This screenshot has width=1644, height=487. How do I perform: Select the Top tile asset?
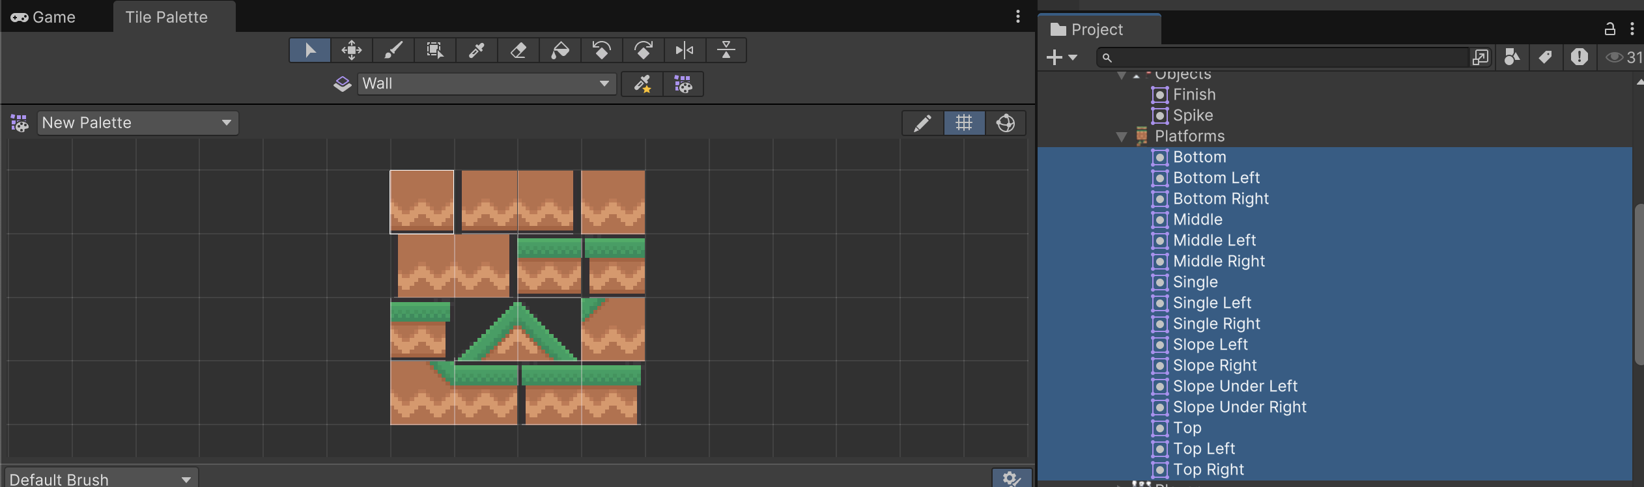pyautogui.click(x=1187, y=428)
